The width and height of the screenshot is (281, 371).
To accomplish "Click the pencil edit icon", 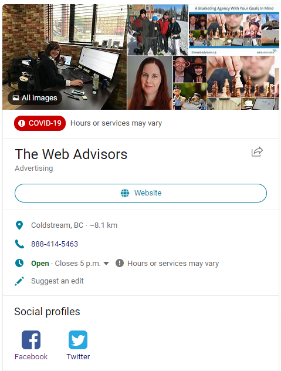I will click(19, 281).
